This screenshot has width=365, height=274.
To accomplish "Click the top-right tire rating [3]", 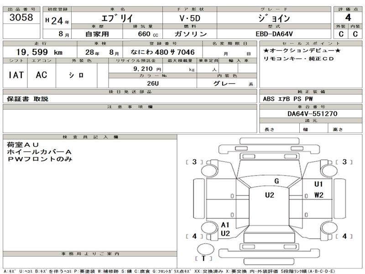I will tap(344, 162).
